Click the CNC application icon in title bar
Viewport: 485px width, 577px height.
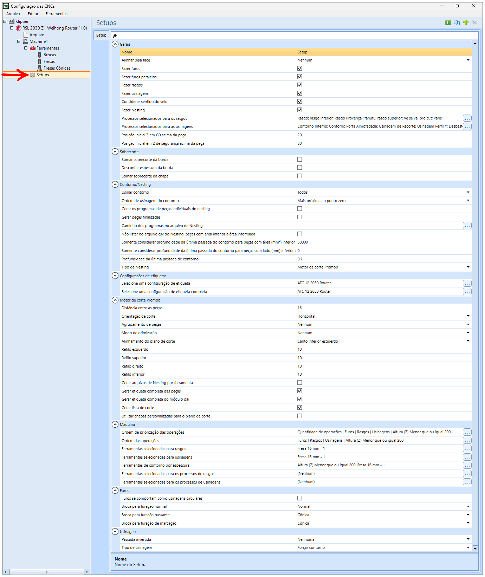6,6
